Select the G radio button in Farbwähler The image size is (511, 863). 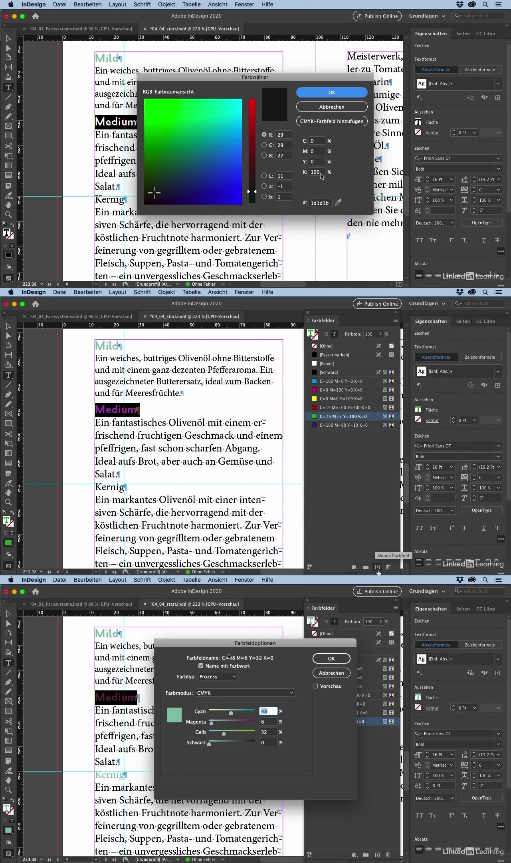[264, 145]
